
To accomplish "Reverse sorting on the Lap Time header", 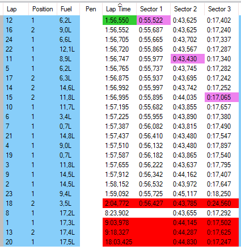I will (x=119, y=9).
